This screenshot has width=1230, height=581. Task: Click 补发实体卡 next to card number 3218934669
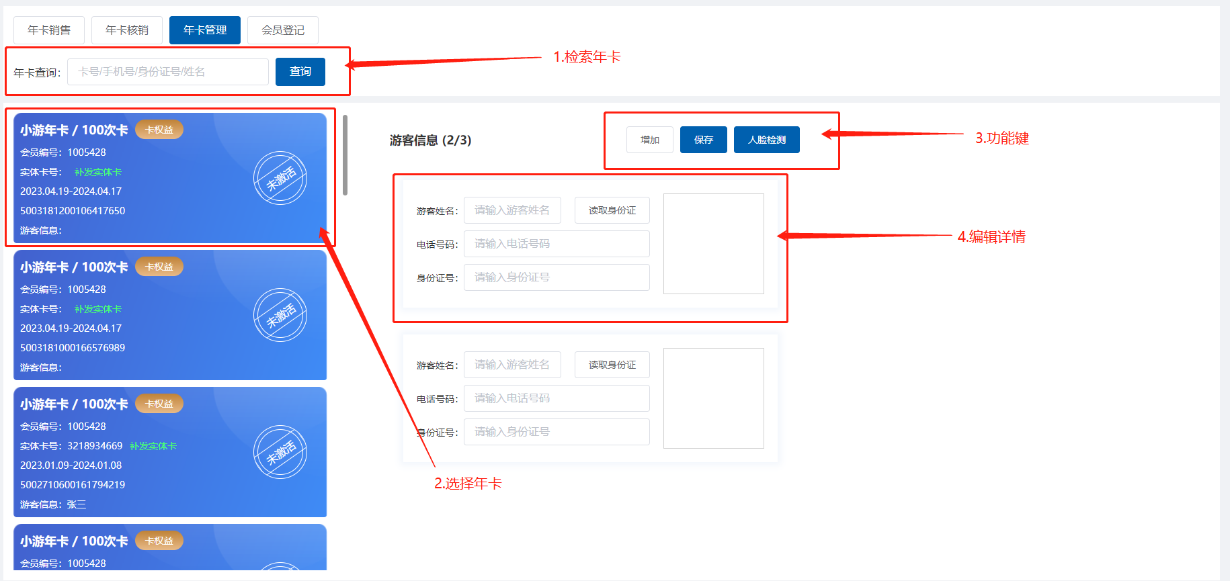(153, 446)
